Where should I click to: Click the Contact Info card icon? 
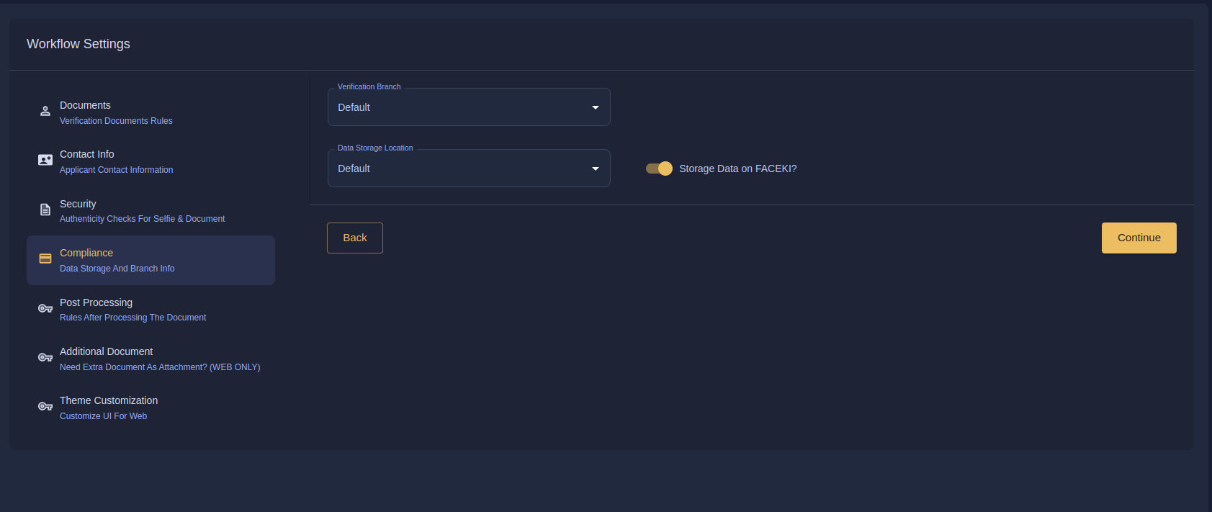(45, 160)
